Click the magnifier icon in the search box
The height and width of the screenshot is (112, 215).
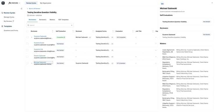(28, 25)
